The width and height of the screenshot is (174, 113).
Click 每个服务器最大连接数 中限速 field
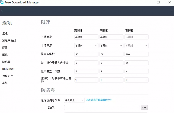[111, 63]
